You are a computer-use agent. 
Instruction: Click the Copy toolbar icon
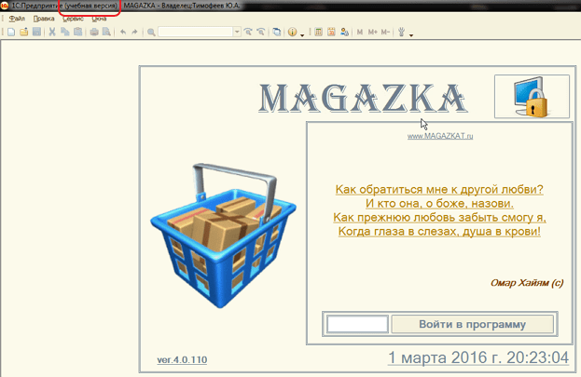click(x=65, y=32)
